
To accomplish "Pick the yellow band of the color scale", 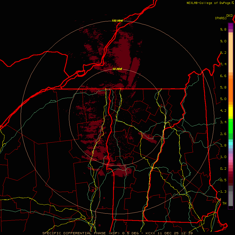I will coord(231,112).
